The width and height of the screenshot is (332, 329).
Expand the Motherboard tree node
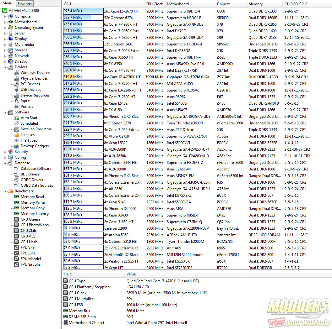point(5,22)
